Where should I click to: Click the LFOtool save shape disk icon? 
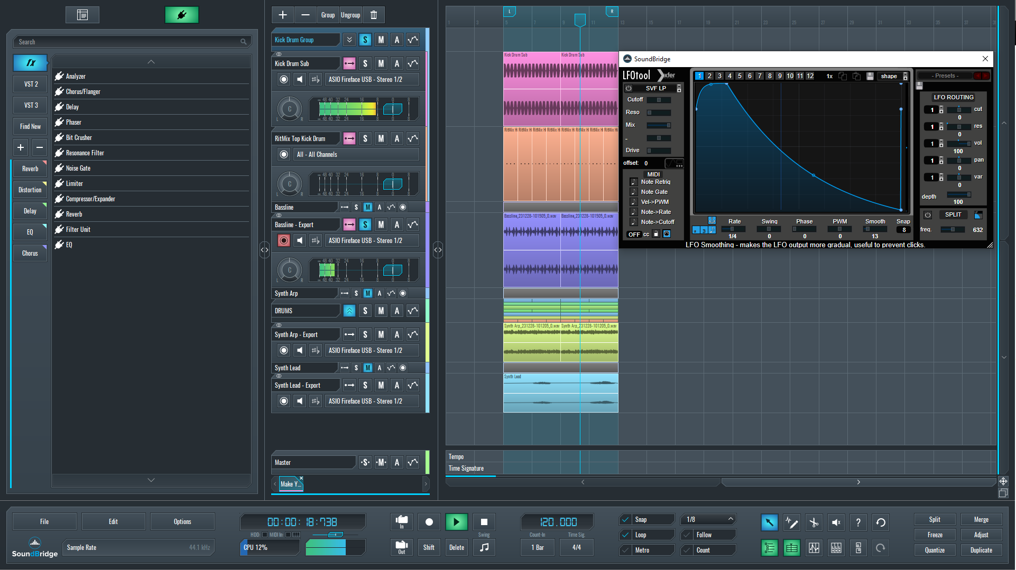870,76
